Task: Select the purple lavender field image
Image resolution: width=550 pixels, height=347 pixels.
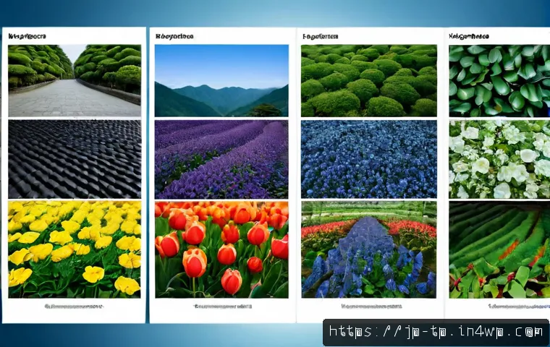Action: click(x=221, y=160)
